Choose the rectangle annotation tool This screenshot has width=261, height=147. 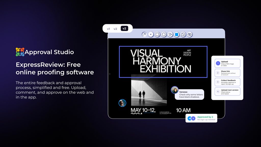click(157, 34)
